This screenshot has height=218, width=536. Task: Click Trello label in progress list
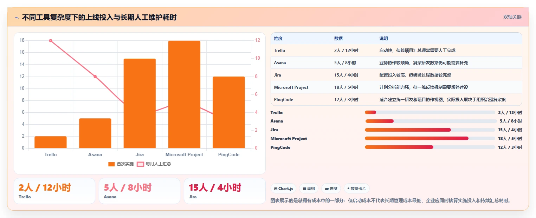277,113
